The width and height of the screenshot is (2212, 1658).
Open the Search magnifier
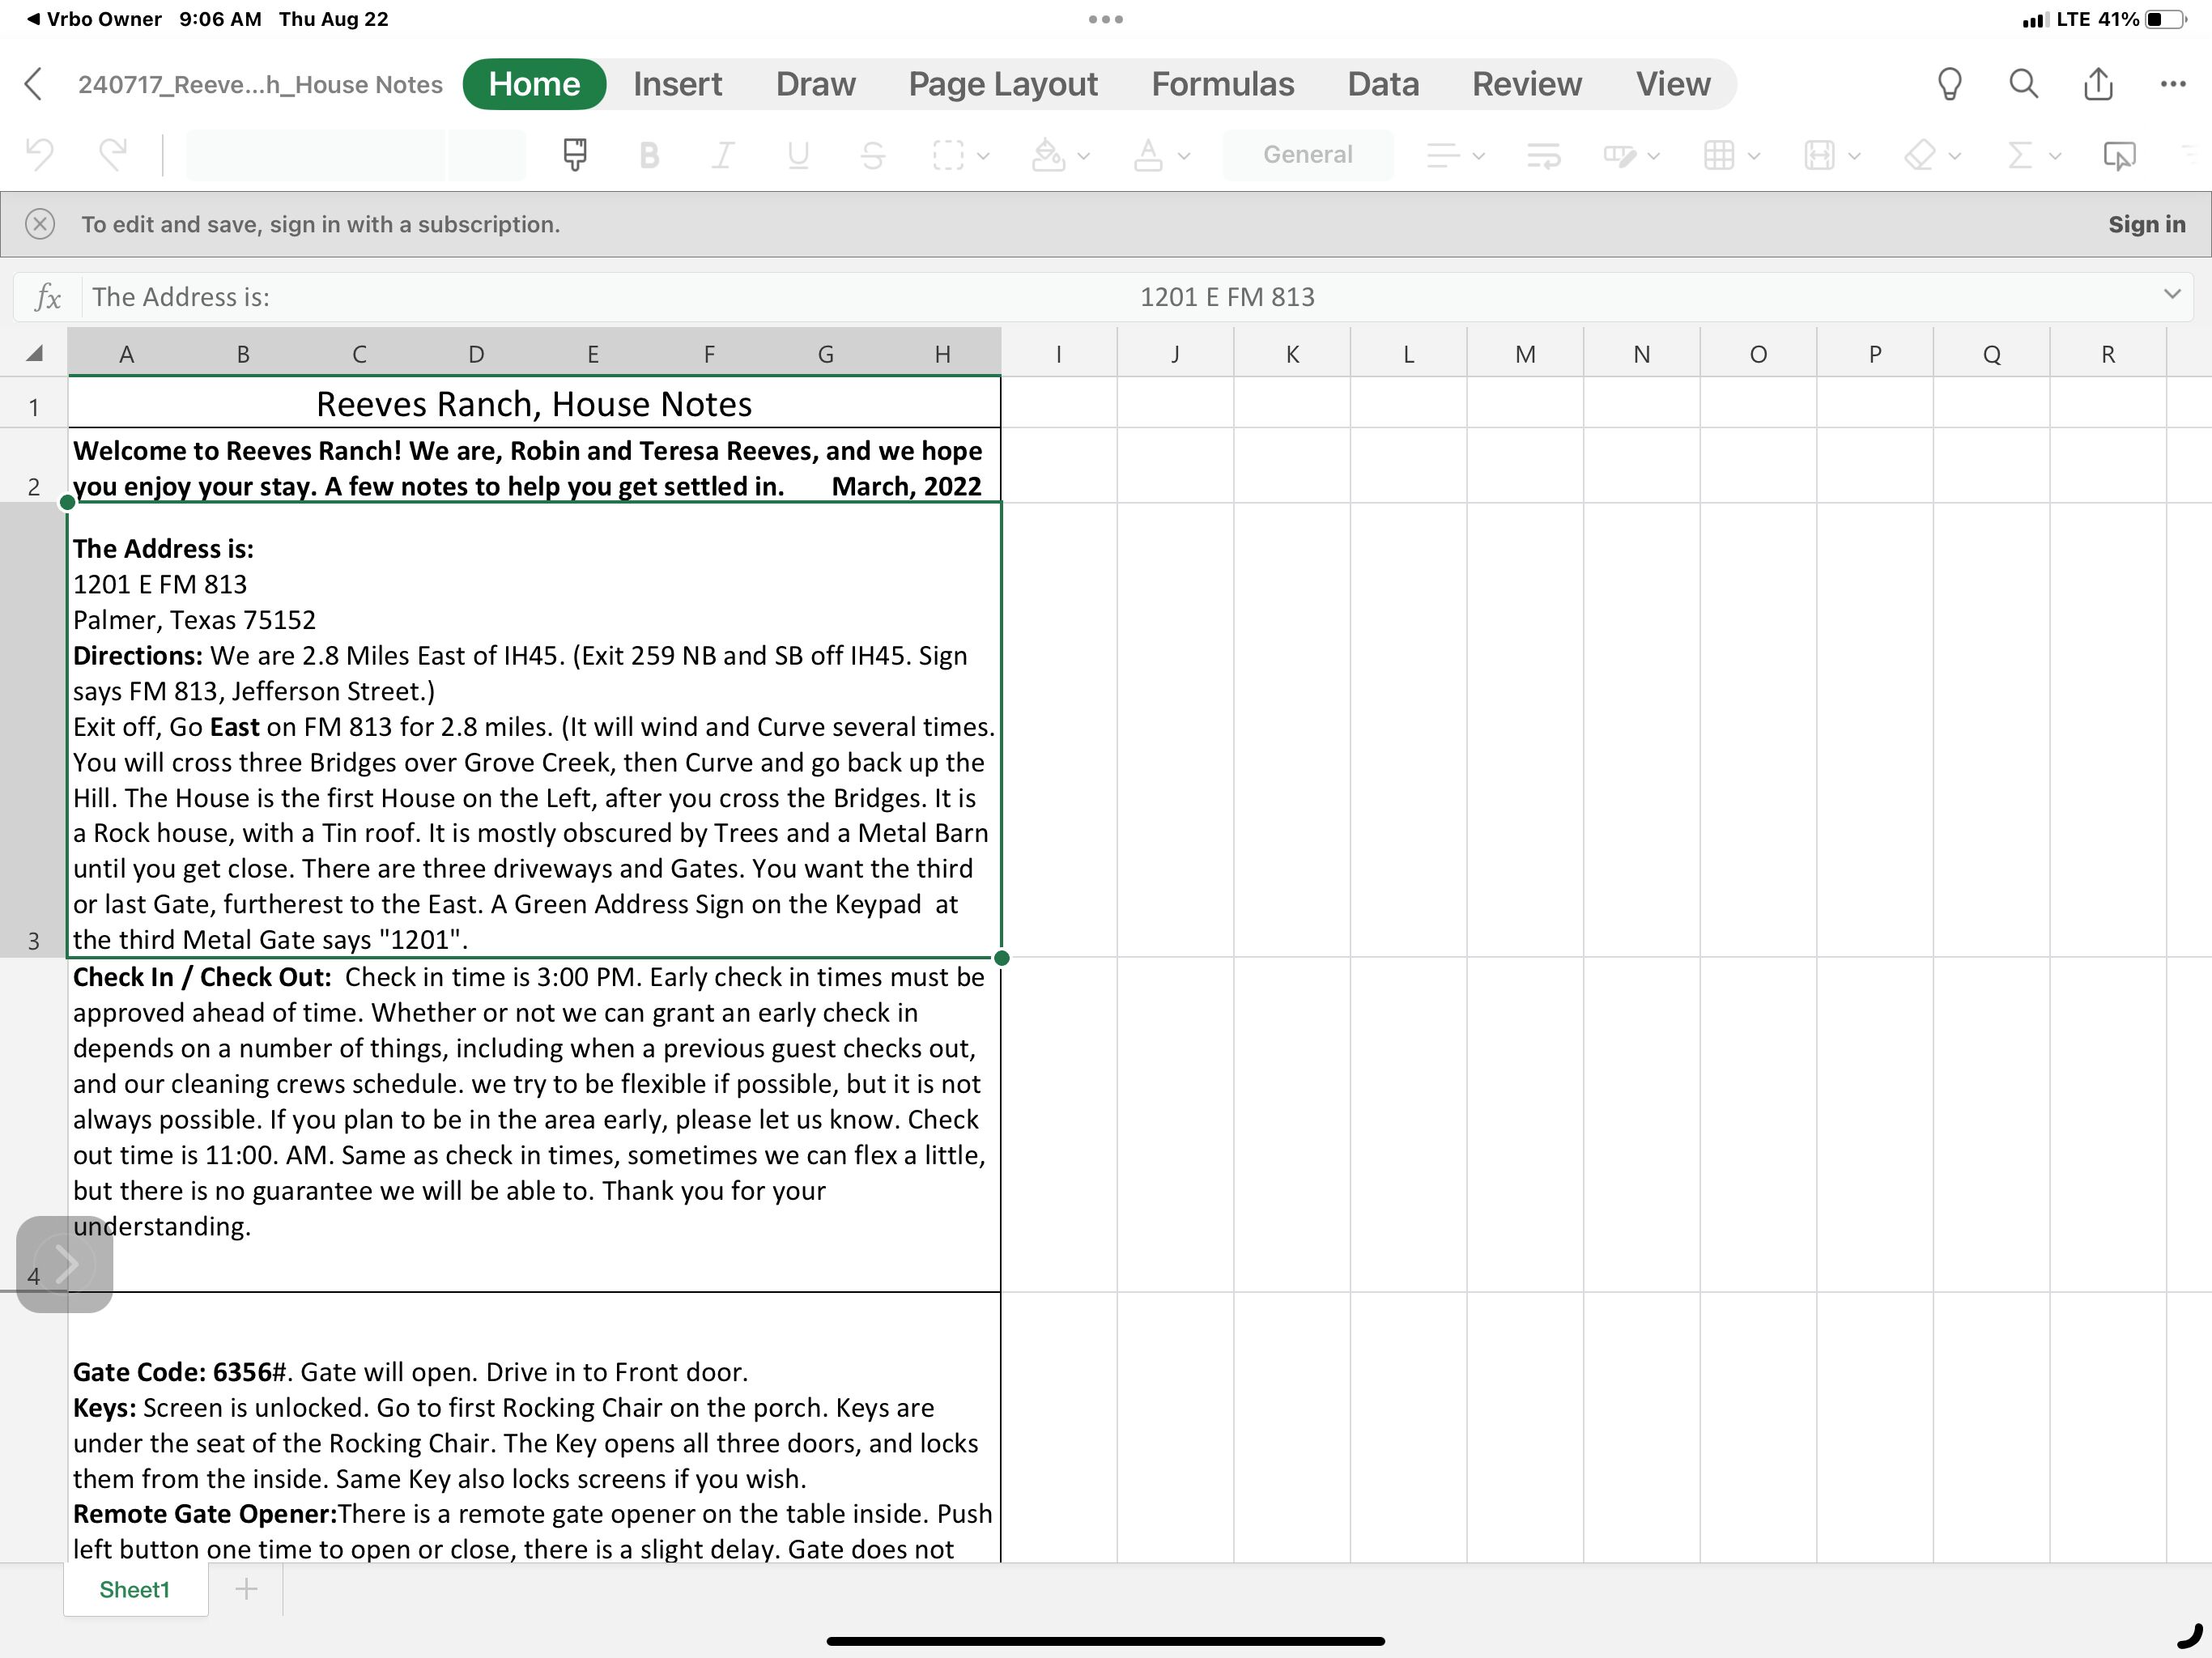pyautogui.click(x=2024, y=84)
